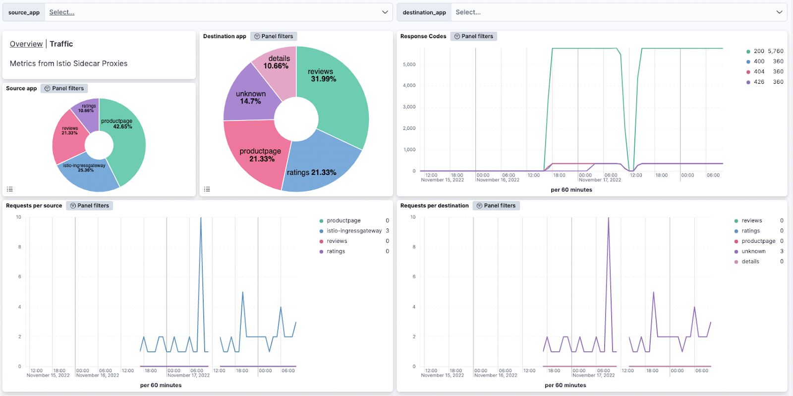Open the Overview dashboard link
793x396 pixels.
point(26,44)
